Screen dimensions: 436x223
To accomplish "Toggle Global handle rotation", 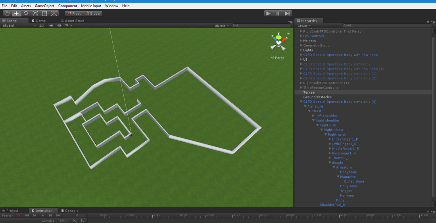I will 93,13.
